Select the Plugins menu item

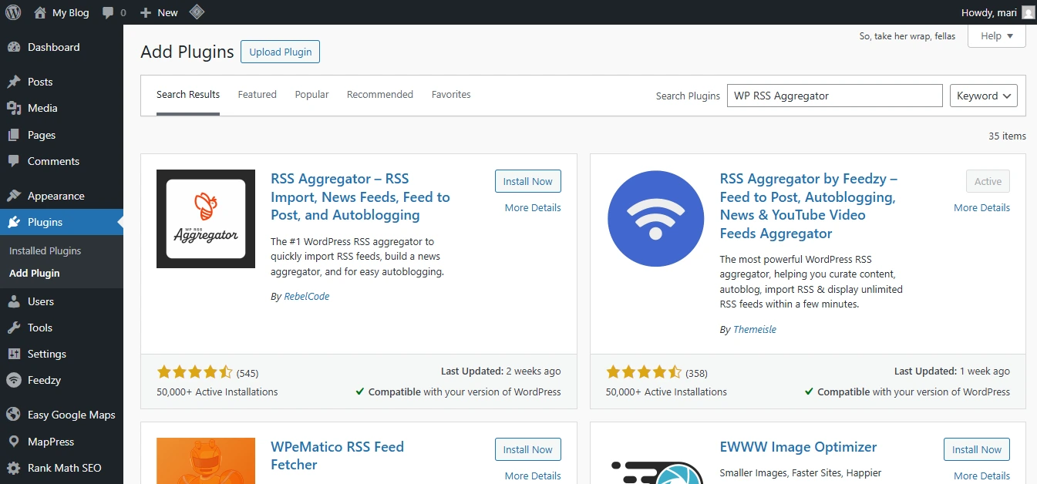[x=62, y=222]
